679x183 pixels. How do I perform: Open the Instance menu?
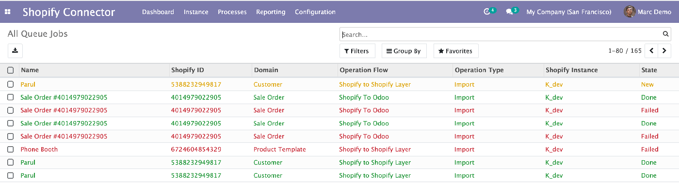[x=196, y=12]
